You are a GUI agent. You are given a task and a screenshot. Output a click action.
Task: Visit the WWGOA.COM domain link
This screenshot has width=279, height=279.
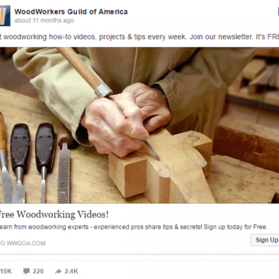(23, 243)
